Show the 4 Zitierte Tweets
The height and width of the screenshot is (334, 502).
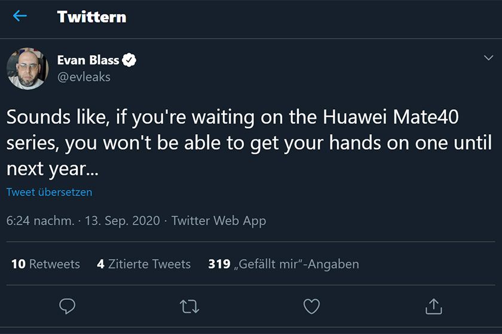[x=143, y=264]
